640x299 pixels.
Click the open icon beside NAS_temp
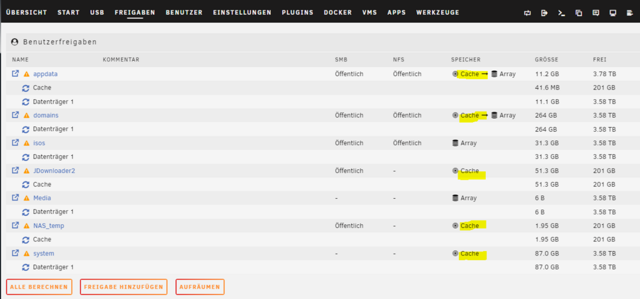pyautogui.click(x=15, y=226)
